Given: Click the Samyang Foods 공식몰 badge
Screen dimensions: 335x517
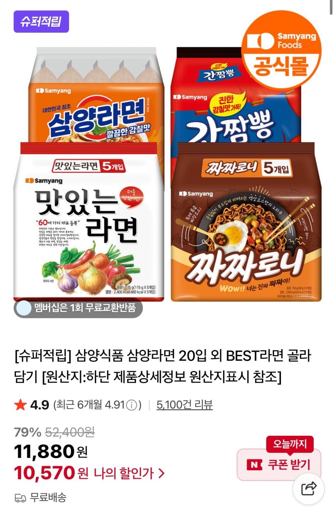Looking at the screenshot, I should (281, 50).
